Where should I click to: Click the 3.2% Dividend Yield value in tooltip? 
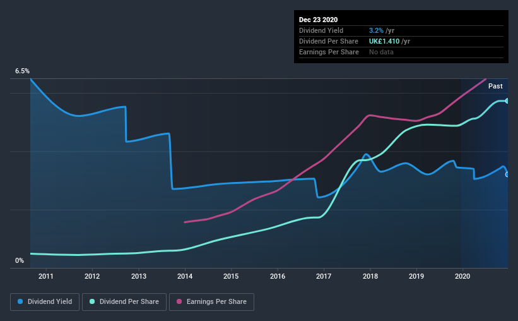point(376,30)
